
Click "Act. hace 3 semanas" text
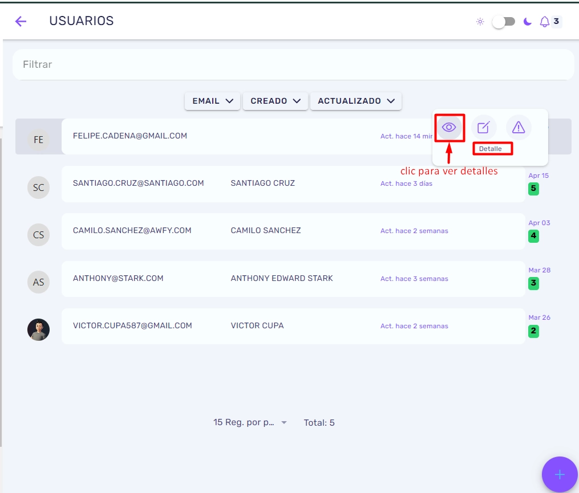414,279
